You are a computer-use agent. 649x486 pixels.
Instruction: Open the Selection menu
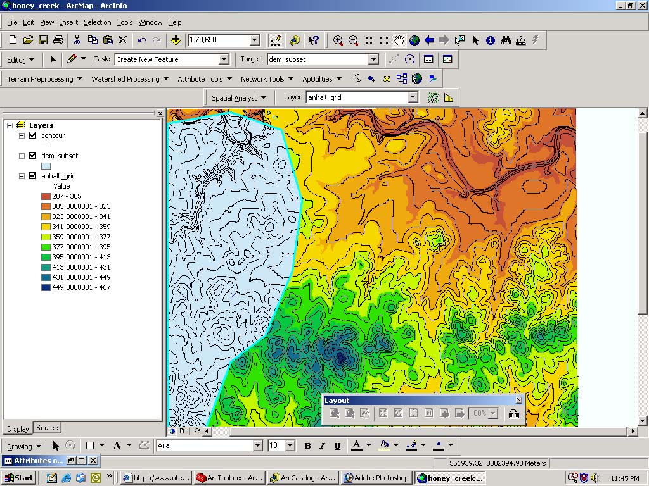[x=97, y=22]
